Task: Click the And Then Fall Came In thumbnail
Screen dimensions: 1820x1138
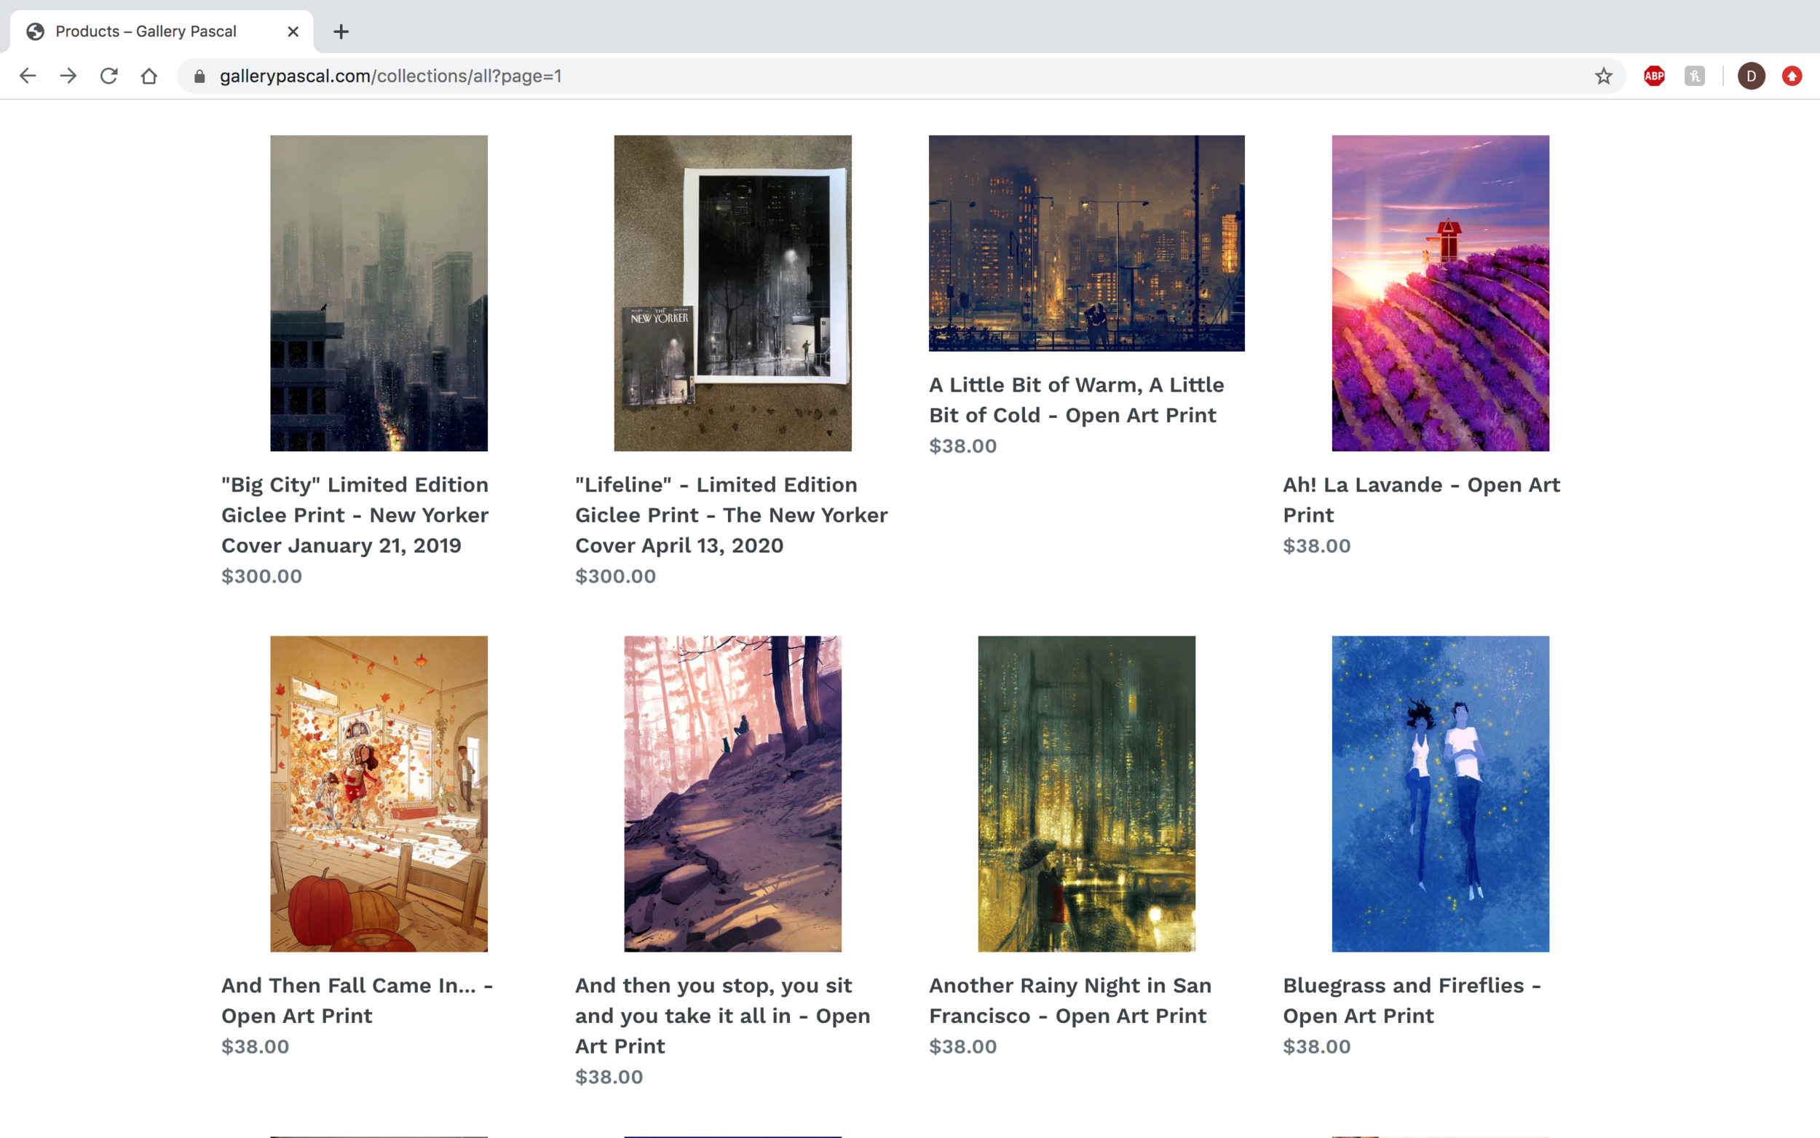Action: click(x=379, y=794)
